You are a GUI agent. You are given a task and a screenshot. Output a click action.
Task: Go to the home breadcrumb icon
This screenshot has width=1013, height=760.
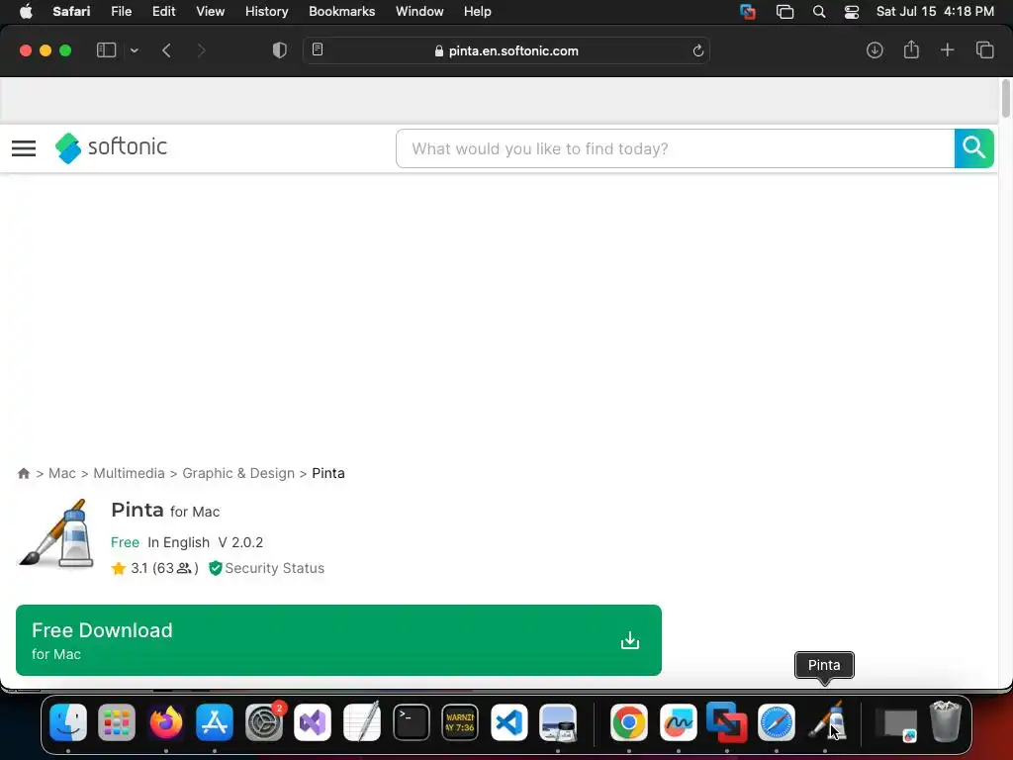tap(24, 473)
